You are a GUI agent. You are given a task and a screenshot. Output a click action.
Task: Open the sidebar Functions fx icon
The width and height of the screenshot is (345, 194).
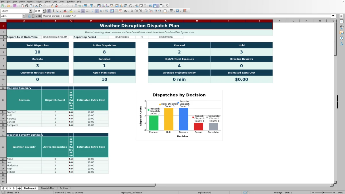pyautogui.click(x=342, y=44)
